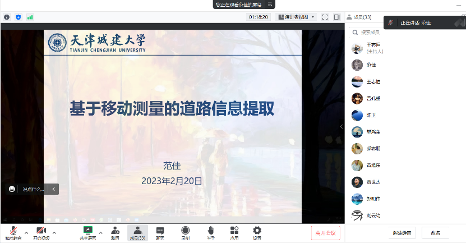Click the mountain lake avatar
The width and height of the screenshot is (466, 243).
[357, 199]
